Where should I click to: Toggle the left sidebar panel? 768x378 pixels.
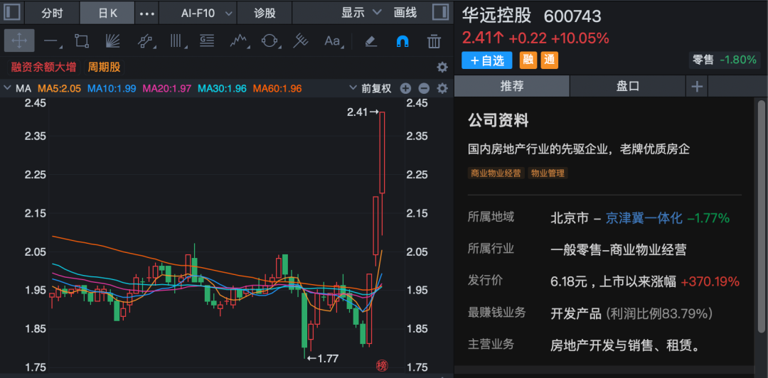[12, 13]
